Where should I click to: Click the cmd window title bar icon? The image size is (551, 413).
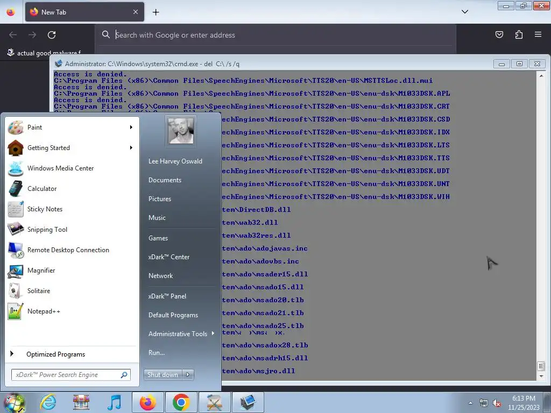(x=58, y=63)
